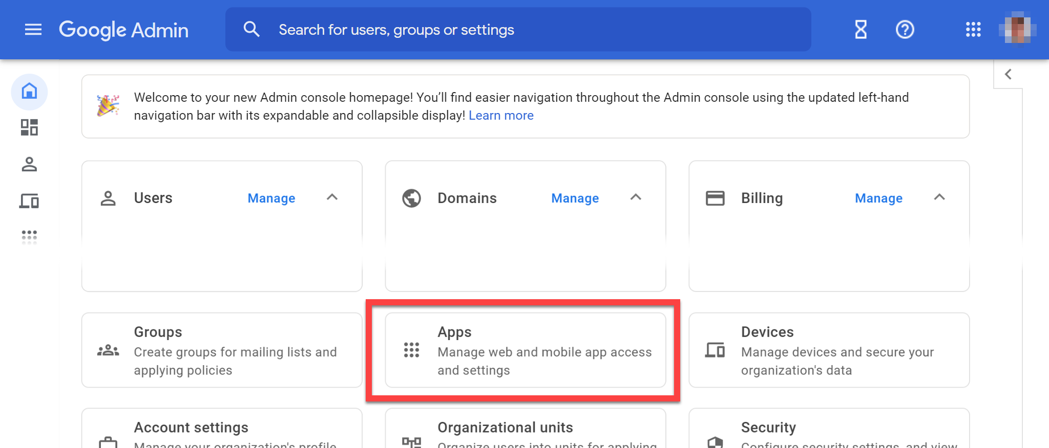Screen dimensions: 1049x448
Task: Click 'Manage web and mobile app access' text
Action: (x=544, y=352)
